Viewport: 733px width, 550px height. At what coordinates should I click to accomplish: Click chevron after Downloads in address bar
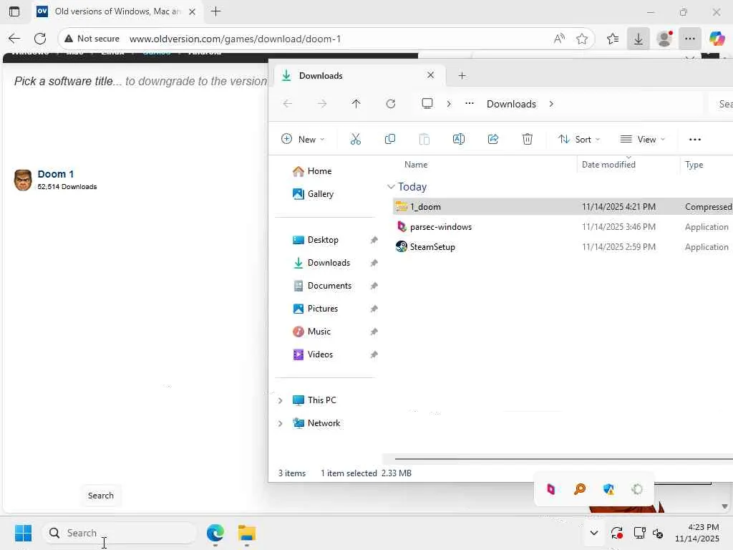551,104
